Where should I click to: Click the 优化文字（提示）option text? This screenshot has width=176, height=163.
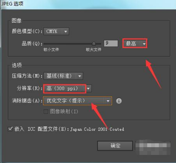point(66,101)
